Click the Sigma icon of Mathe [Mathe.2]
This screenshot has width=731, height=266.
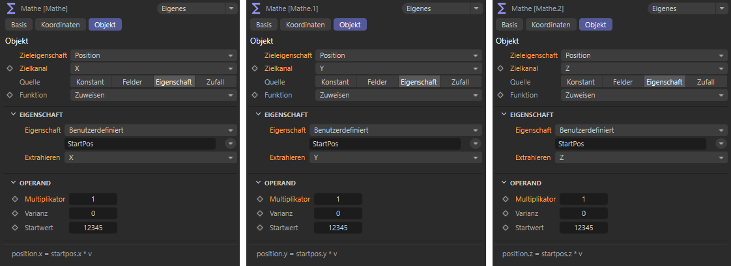click(502, 8)
